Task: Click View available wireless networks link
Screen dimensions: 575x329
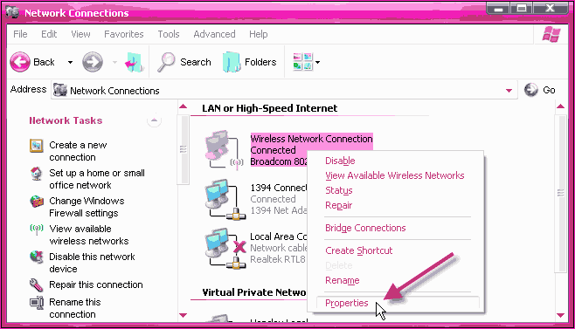Action: tap(89, 235)
